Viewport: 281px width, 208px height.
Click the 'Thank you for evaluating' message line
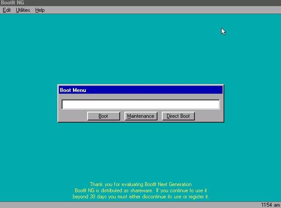point(141,184)
